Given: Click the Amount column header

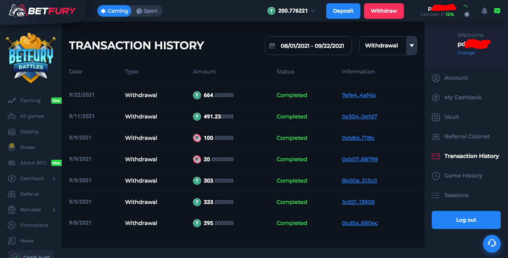Looking at the screenshot, I should click(204, 72).
